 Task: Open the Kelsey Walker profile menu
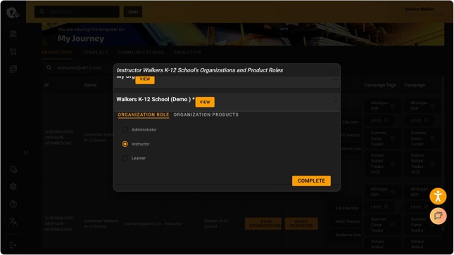[424, 11]
